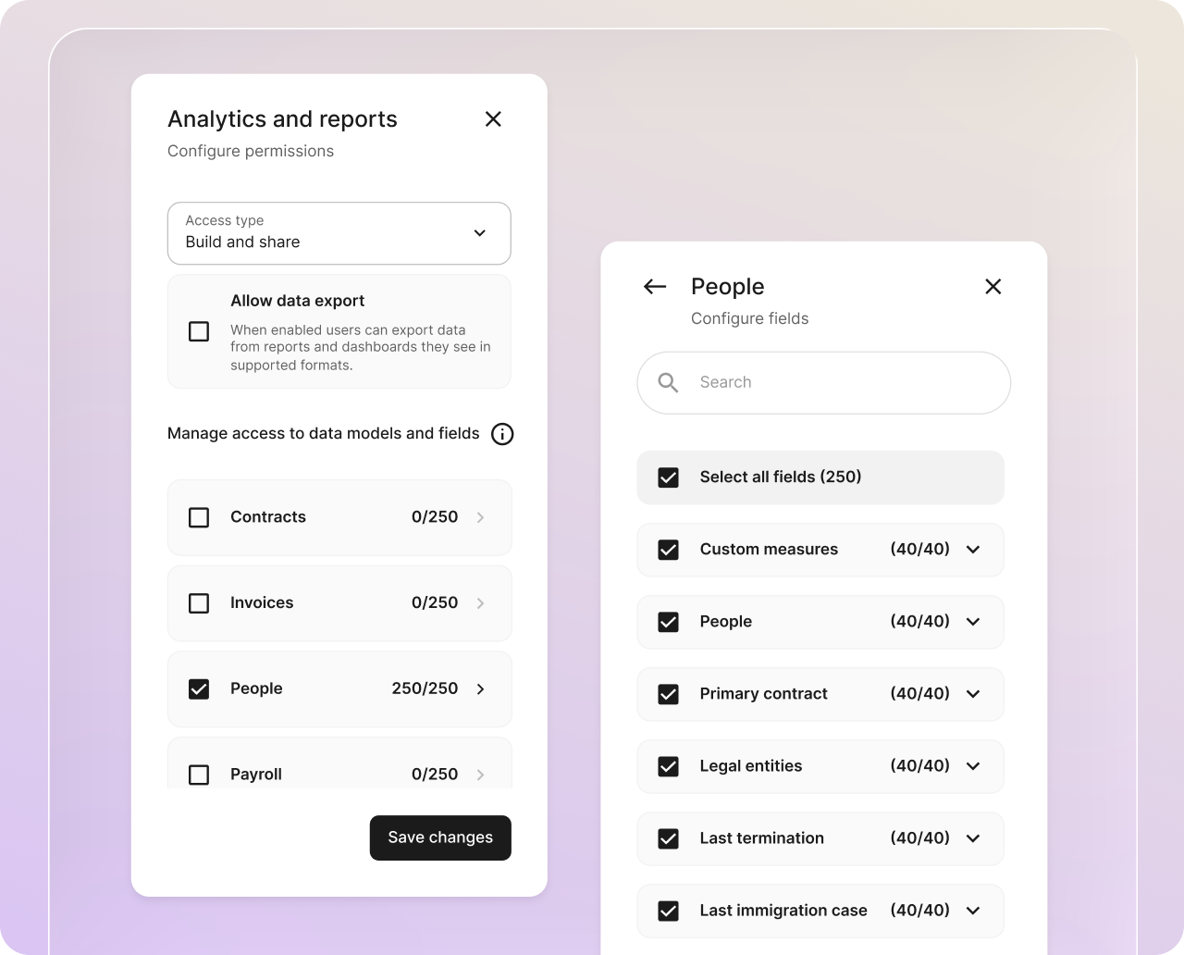Image resolution: width=1184 pixels, height=955 pixels.
Task: Uncheck the People data model checkbox
Action: click(199, 688)
